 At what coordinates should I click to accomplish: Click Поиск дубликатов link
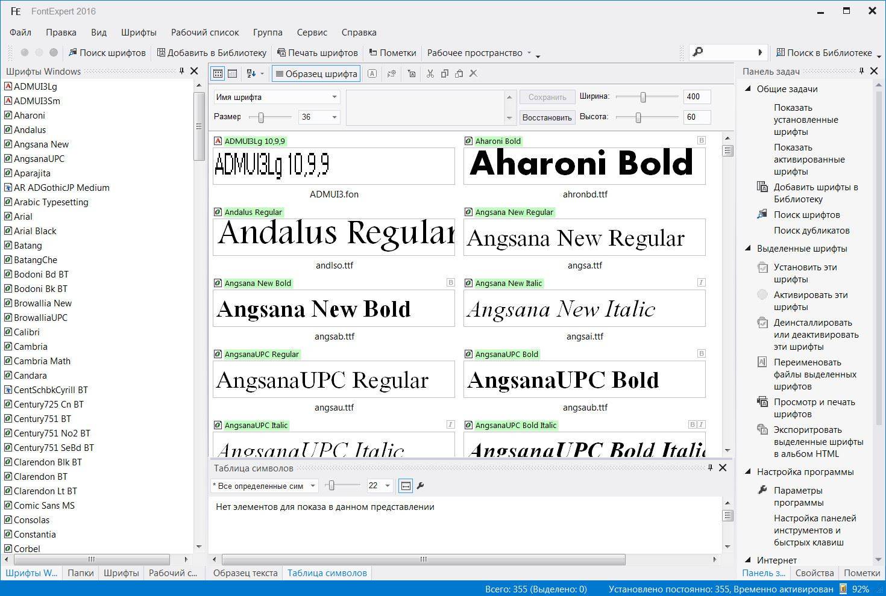[811, 231]
